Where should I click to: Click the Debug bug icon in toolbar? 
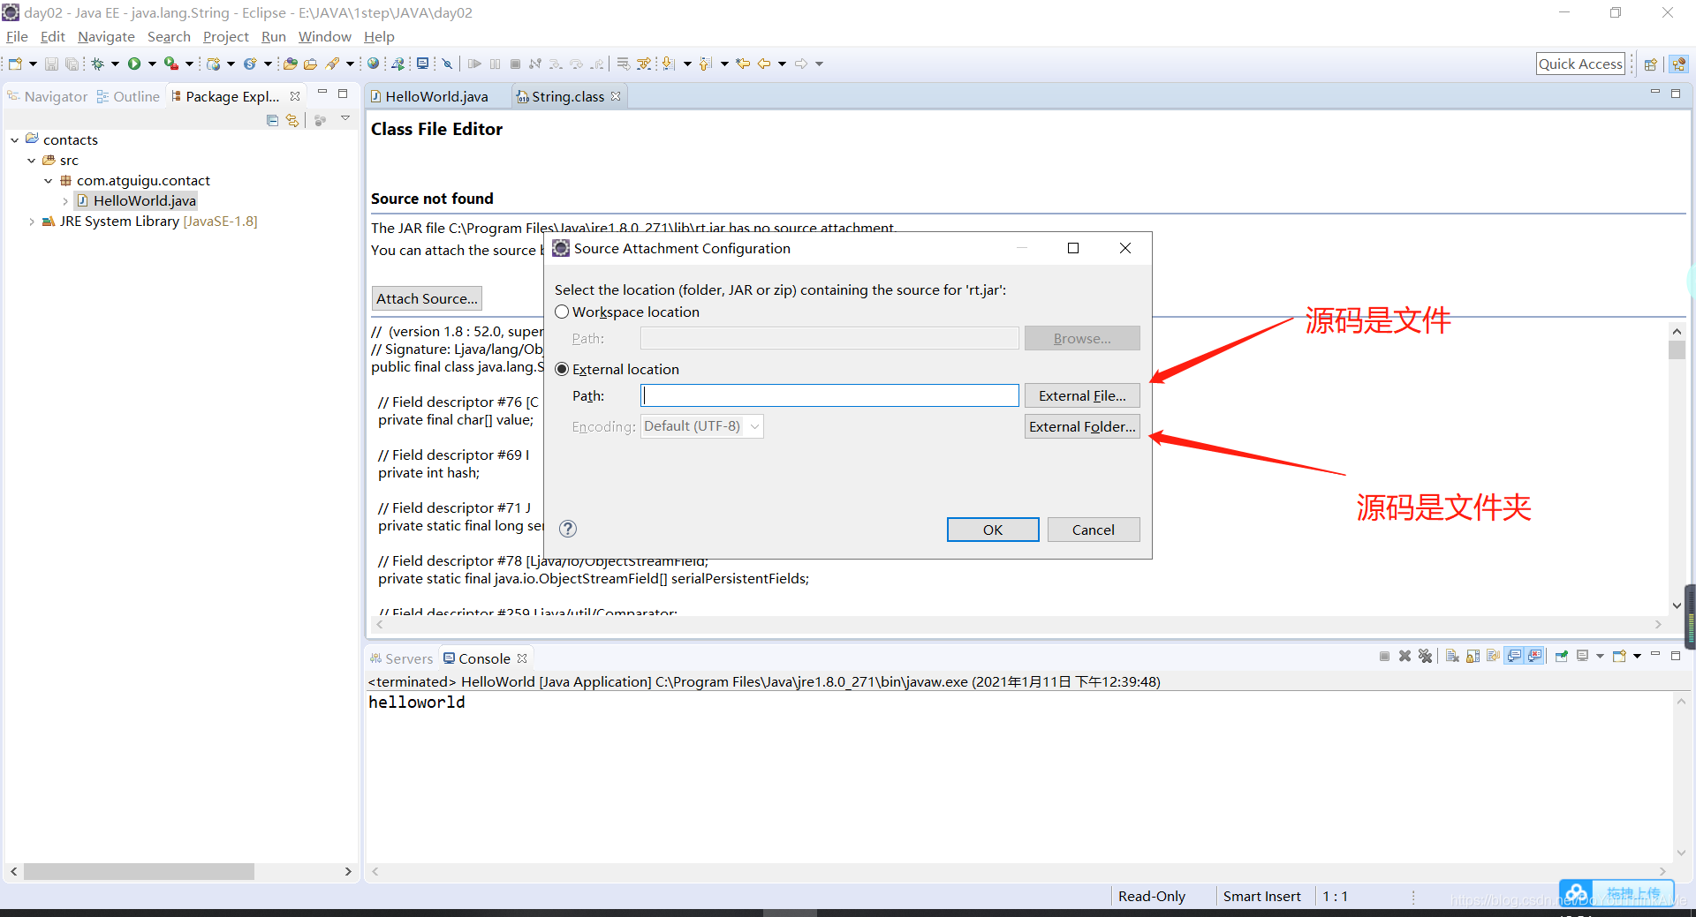(x=98, y=64)
